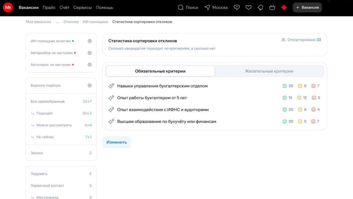This screenshot has height=199, width=353.
Task: Open settings gear for ИИ-помощник включен
Action: 90,41
